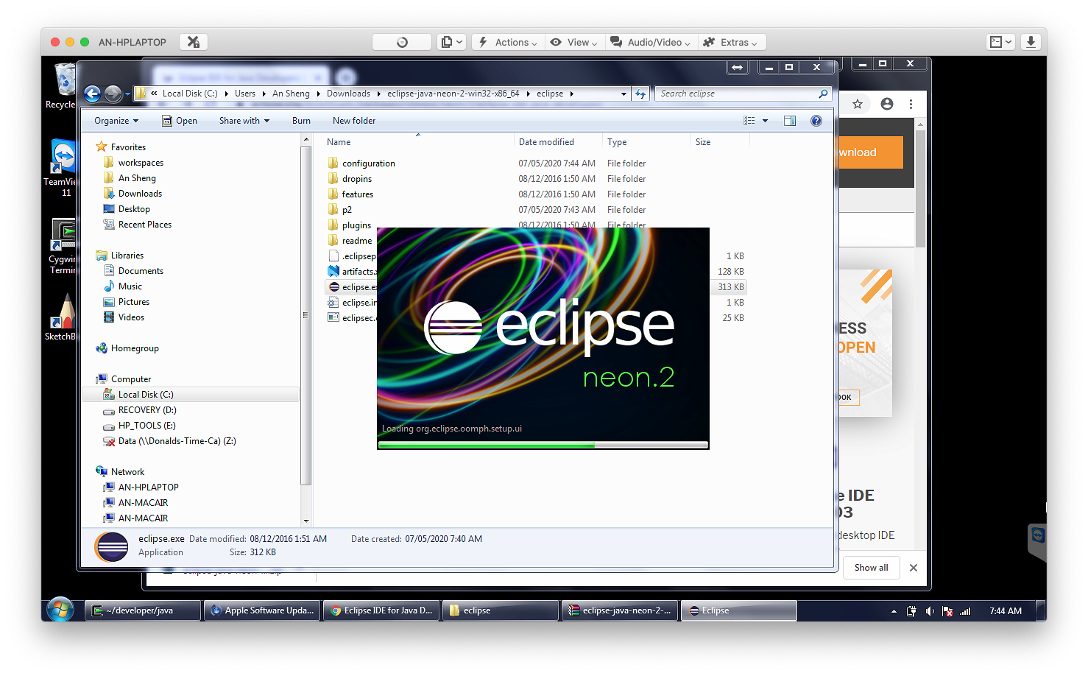Select Homegroup in the navigation pane
Viewport: 1088px width, 676px height.
pyautogui.click(x=135, y=348)
